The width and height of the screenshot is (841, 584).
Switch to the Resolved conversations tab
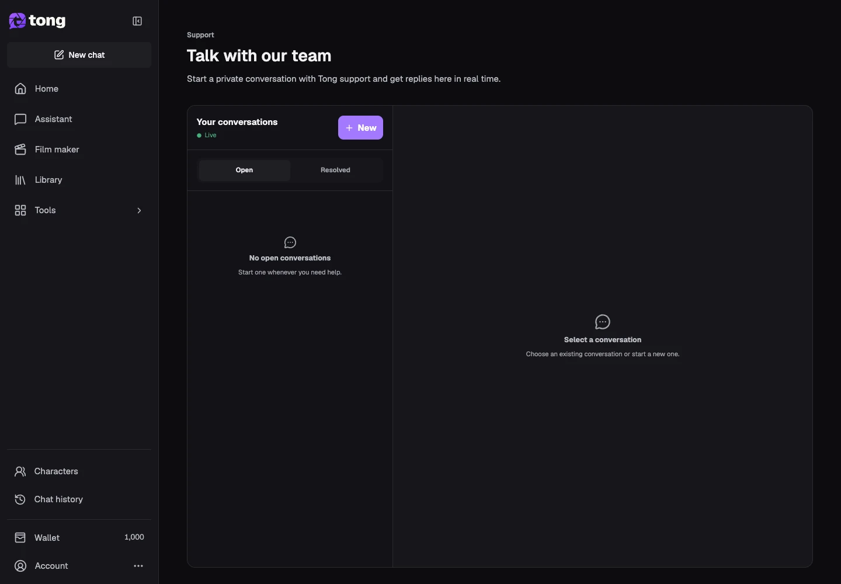(x=335, y=170)
